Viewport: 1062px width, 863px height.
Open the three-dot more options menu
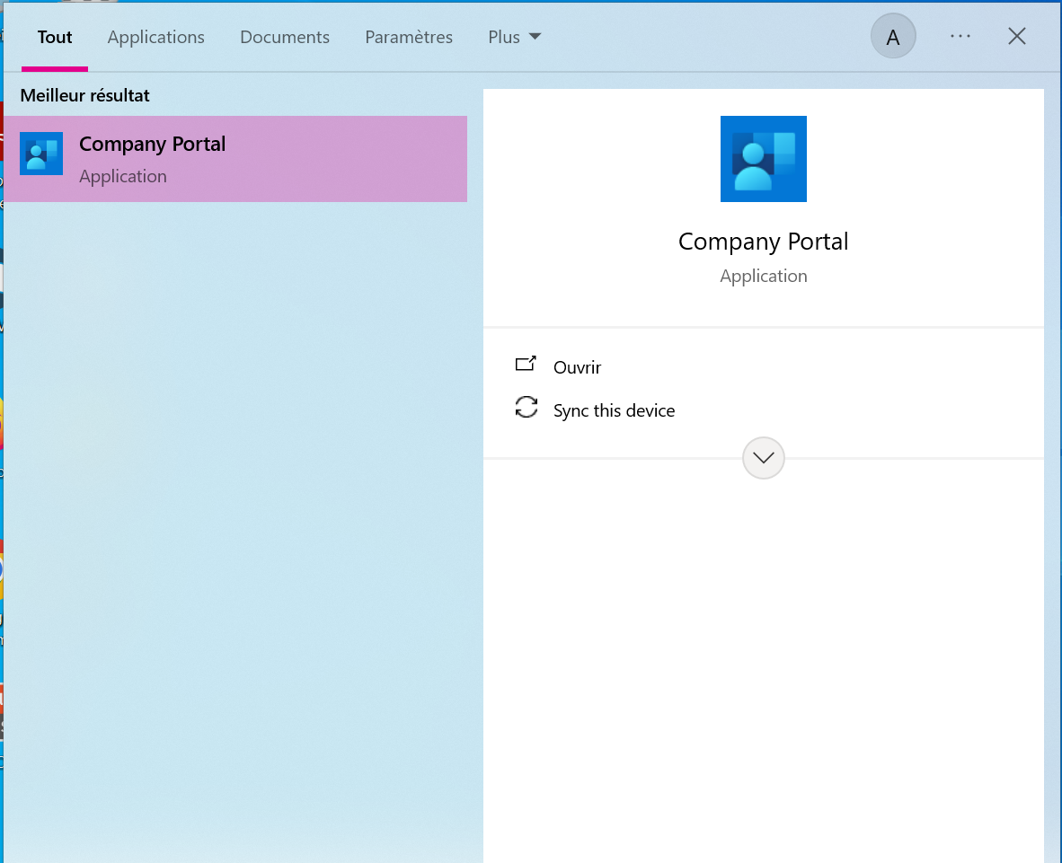click(960, 37)
